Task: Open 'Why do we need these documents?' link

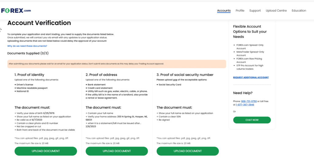Action: click(27, 46)
